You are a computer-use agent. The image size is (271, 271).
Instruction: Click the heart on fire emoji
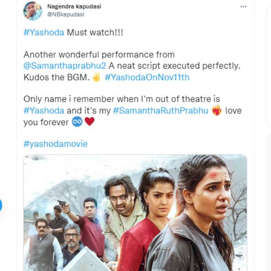(x=217, y=111)
